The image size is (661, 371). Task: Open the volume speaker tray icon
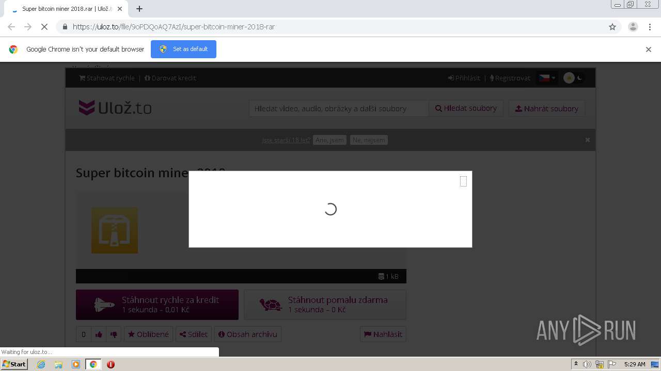(587, 364)
